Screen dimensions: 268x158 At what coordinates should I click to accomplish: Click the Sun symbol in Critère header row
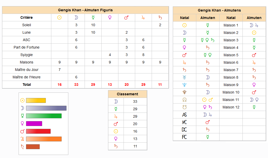pos(59,17)
